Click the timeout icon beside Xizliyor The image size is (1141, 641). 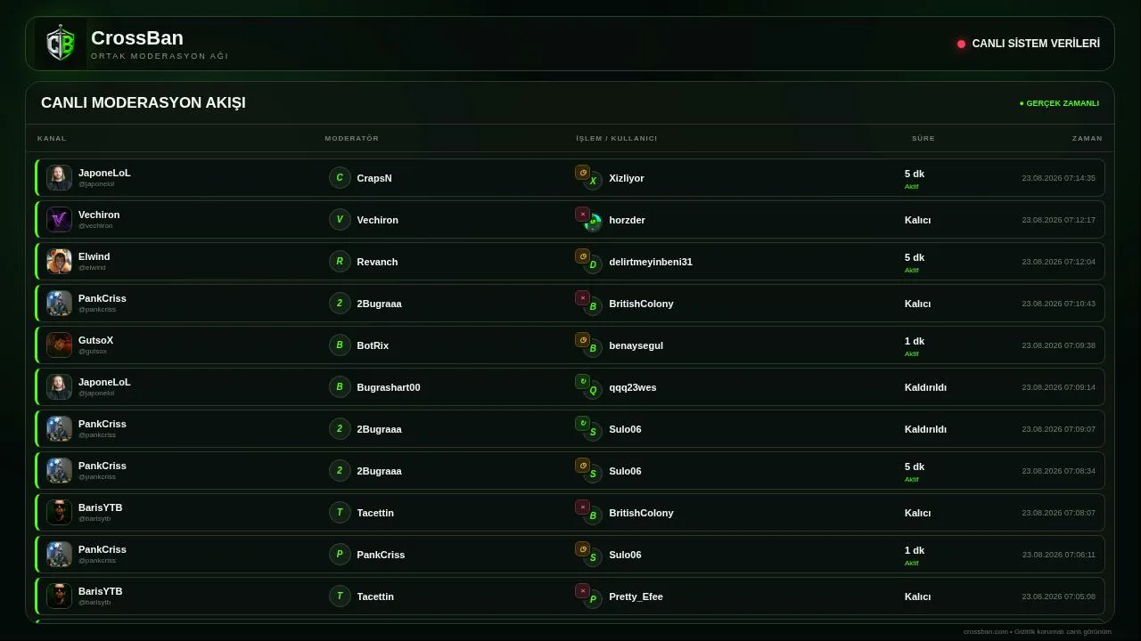click(582, 173)
